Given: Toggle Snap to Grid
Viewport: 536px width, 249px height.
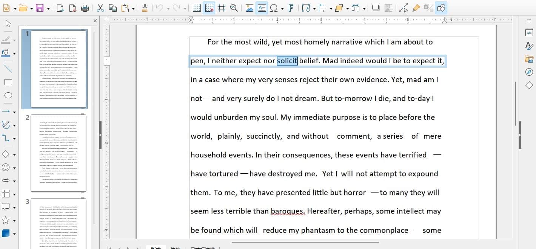Looking at the screenshot, I should click(209, 8).
